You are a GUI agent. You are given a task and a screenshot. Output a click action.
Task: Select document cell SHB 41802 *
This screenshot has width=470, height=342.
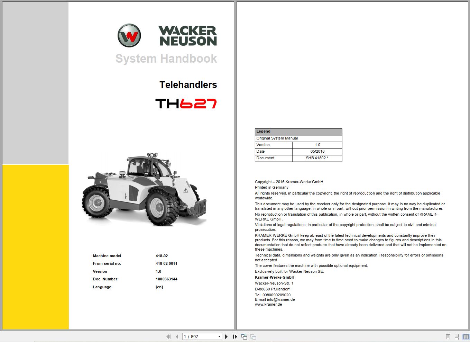coord(317,158)
